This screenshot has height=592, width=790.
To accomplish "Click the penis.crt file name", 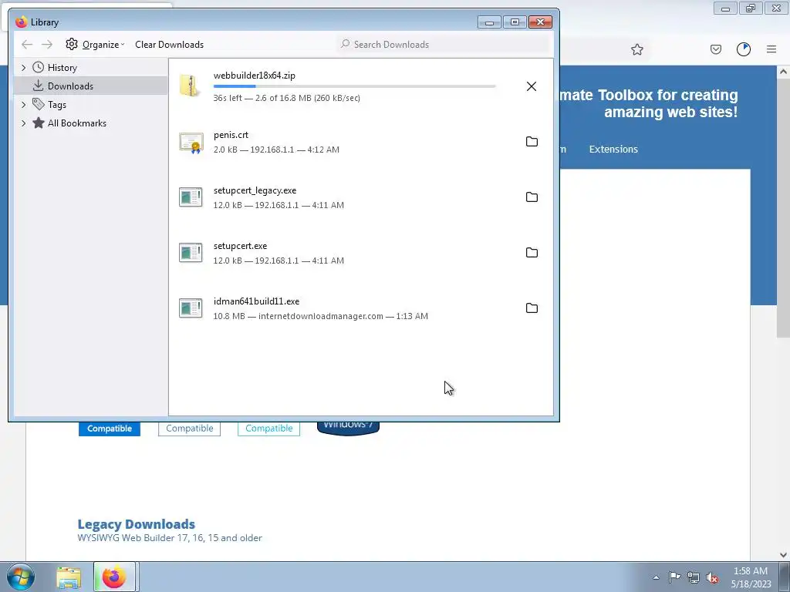I will pos(231,135).
